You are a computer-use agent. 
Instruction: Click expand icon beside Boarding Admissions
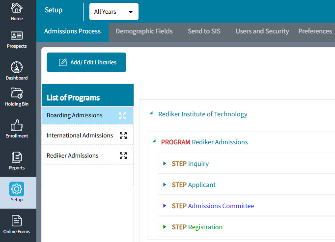coord(122,116)
